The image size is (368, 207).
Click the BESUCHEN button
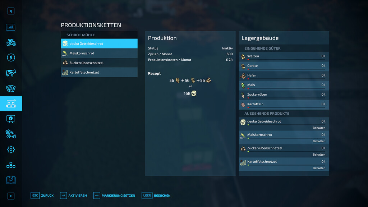pyautogui.click(x=156, y=195)
